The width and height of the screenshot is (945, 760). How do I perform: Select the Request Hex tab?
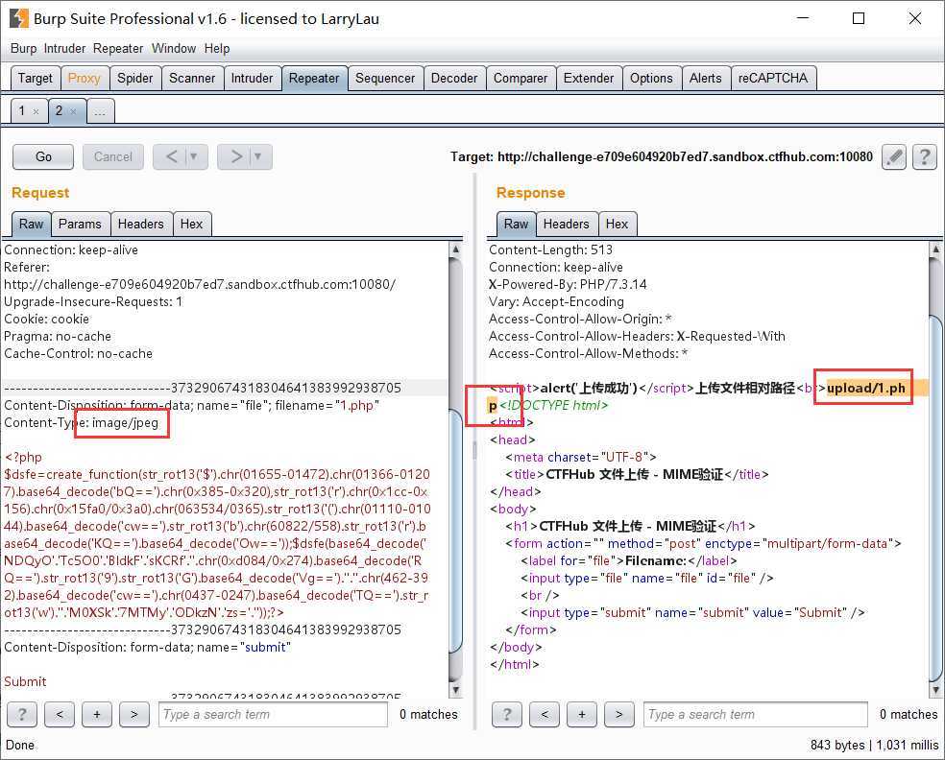point(192,224)
